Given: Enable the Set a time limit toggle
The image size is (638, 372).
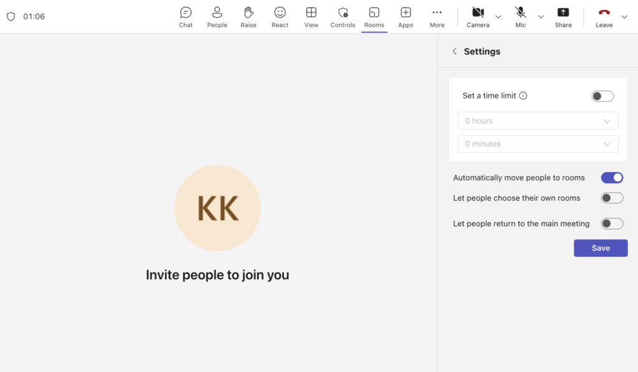Looking at the screenshot, I should [602, 96].
